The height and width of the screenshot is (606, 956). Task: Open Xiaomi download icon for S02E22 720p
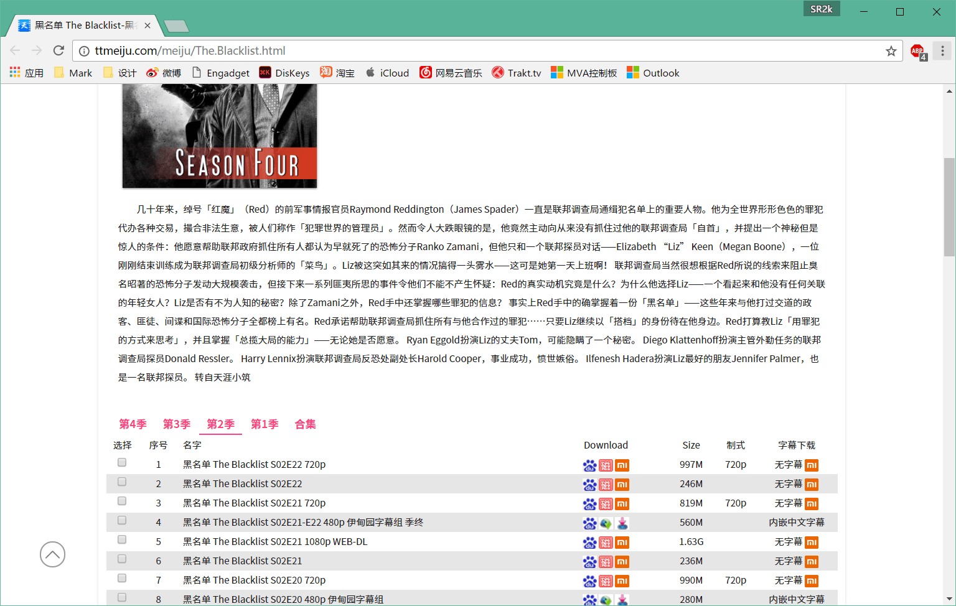point(622,465)
